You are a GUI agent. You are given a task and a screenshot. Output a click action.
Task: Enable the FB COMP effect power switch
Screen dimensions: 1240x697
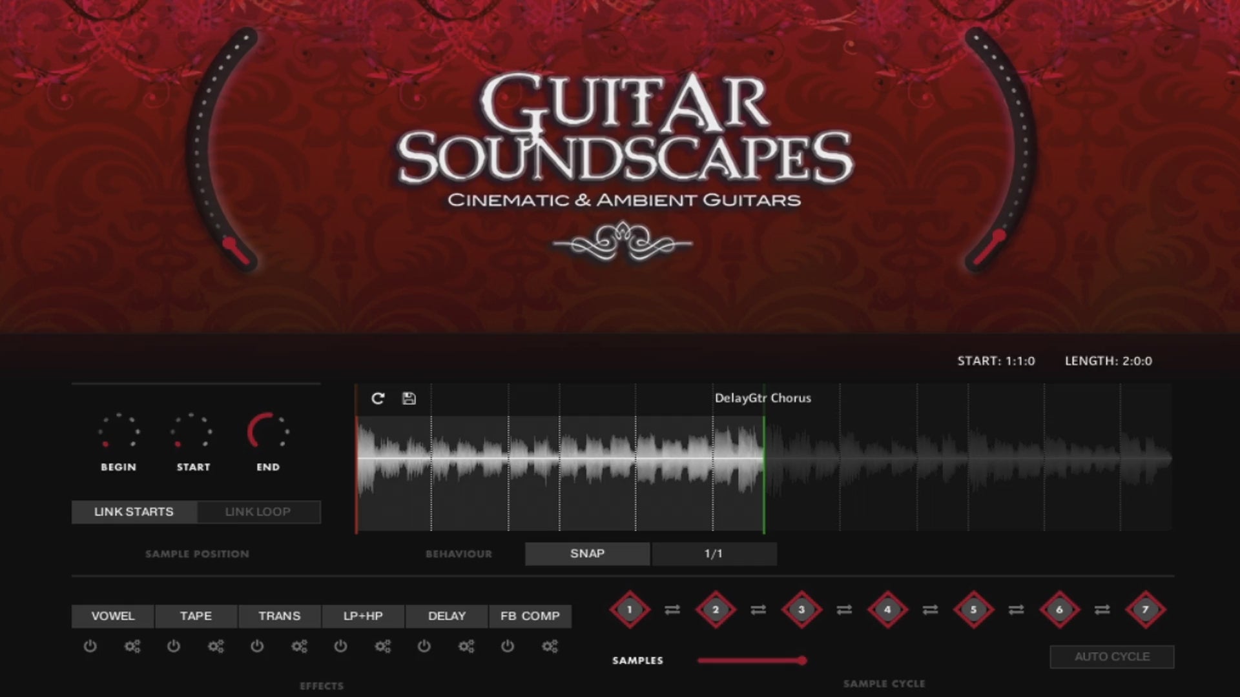coord(508,646)
